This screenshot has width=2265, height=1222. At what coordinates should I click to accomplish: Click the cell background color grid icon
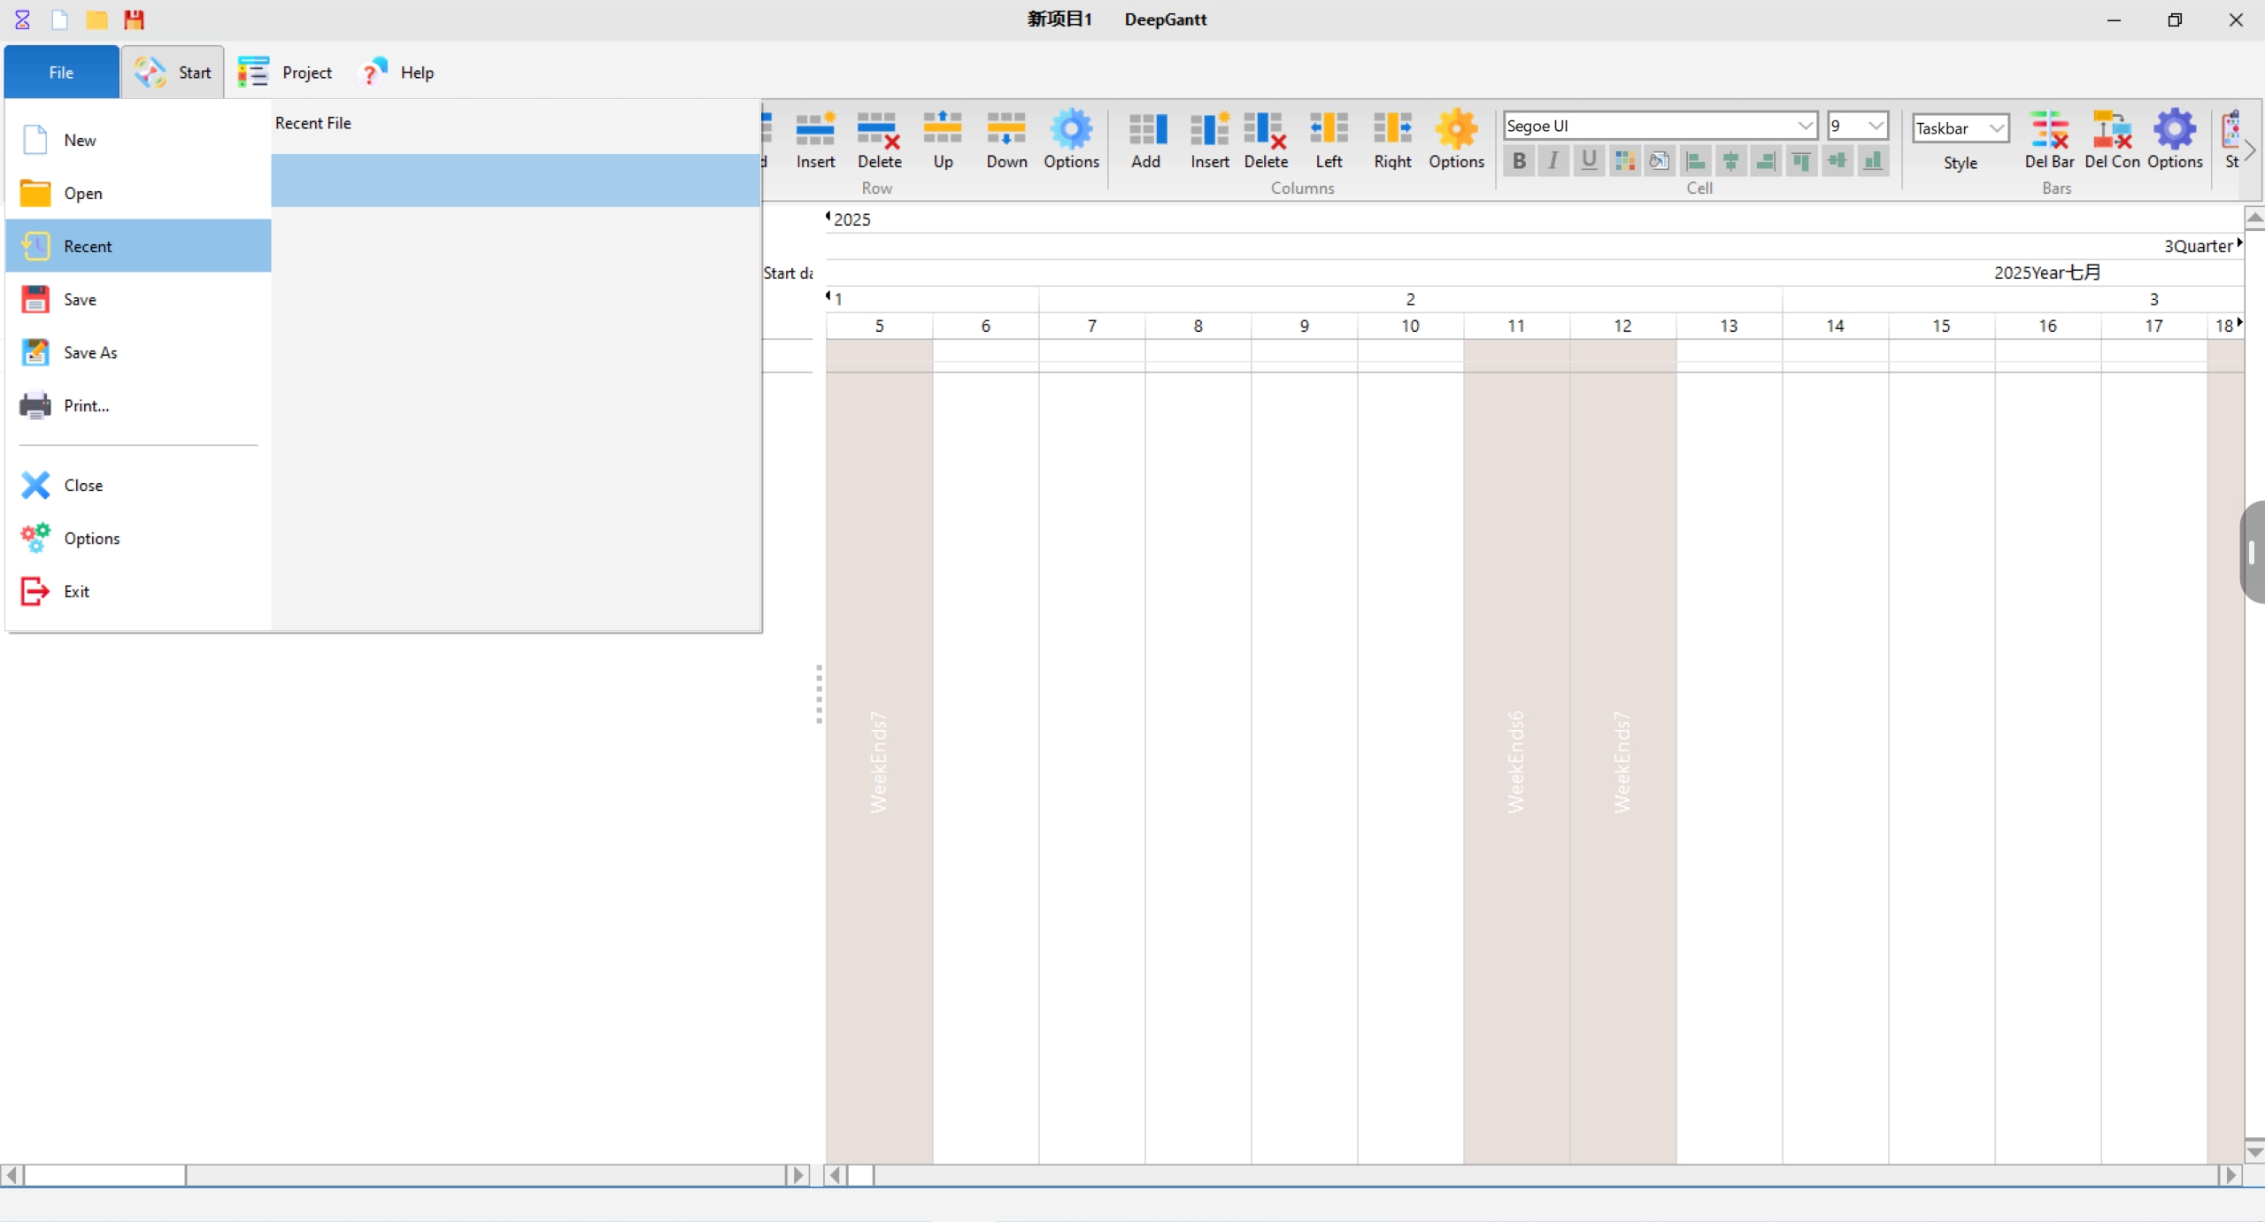tap(1624, 160)
